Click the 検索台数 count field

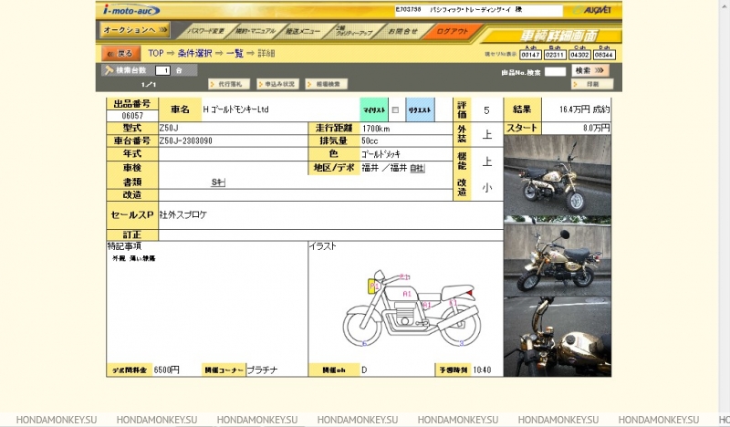point(163,70)
